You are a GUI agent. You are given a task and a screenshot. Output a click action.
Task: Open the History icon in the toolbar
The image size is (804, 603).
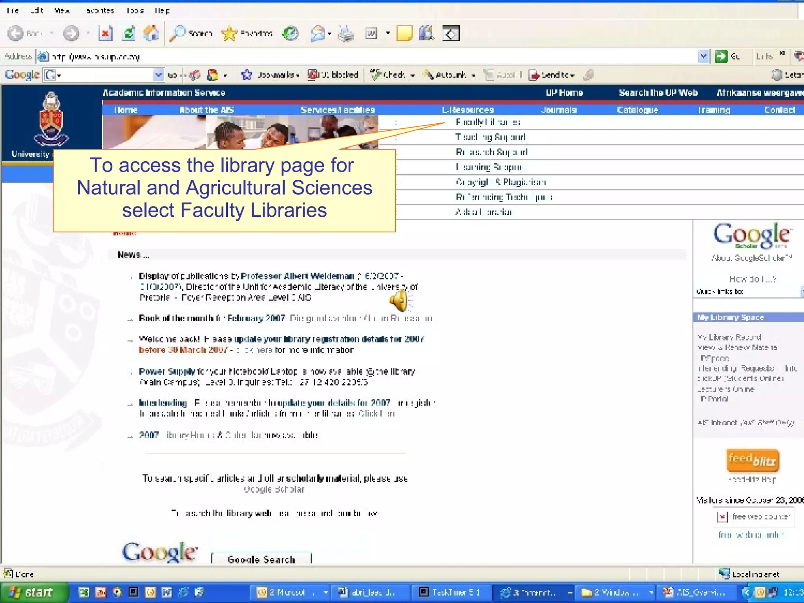pos(291,34)
